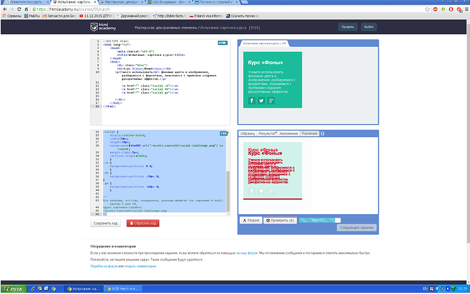The image size is (470, 294).
Task: Open the 11.12.2015 ДТП YouTube bookmark
Action: coord(96,16)
